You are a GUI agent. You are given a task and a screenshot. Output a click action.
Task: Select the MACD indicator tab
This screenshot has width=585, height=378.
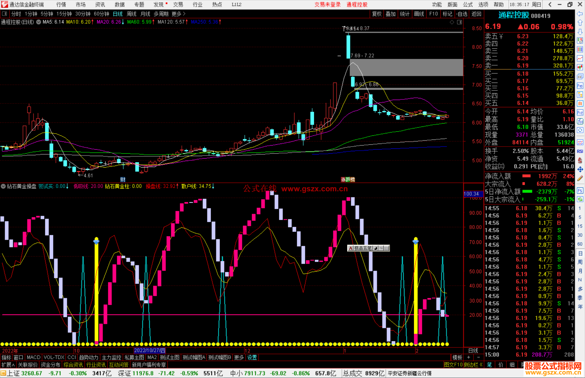coord(34,357)
